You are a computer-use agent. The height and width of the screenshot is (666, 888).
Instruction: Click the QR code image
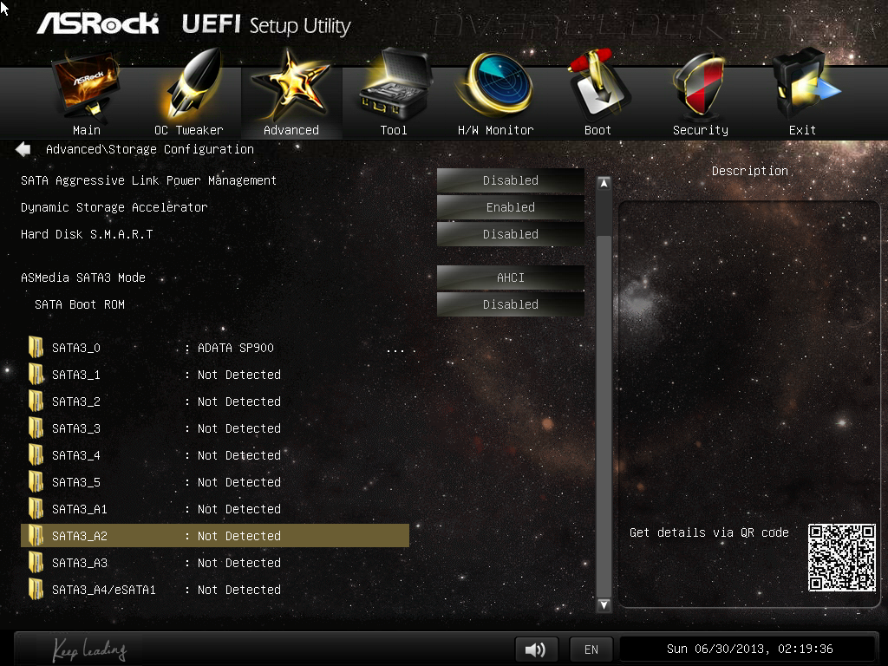point(841,558)
